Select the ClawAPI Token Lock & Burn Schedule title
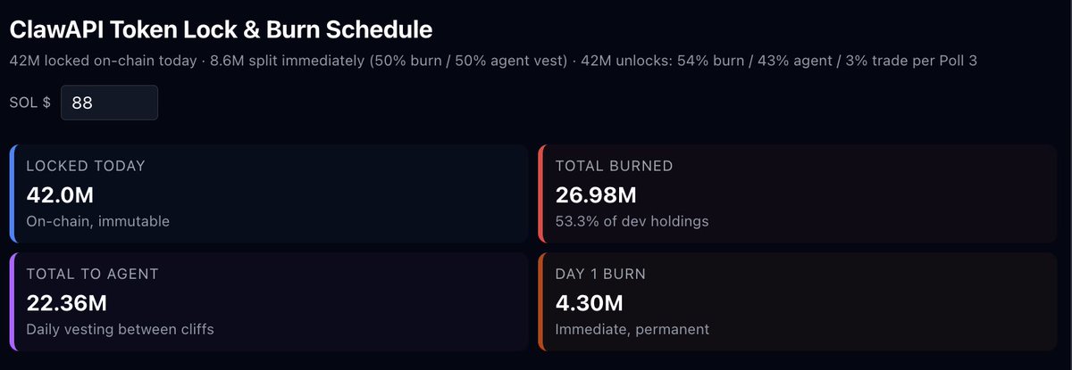Screen dimensions: 1072x370 [221, 29]
